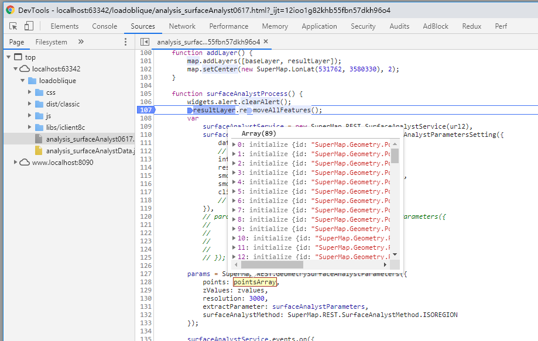Switch to the Console tab
The height and width of the screenshot is (341, 538).
pos(105,26)
